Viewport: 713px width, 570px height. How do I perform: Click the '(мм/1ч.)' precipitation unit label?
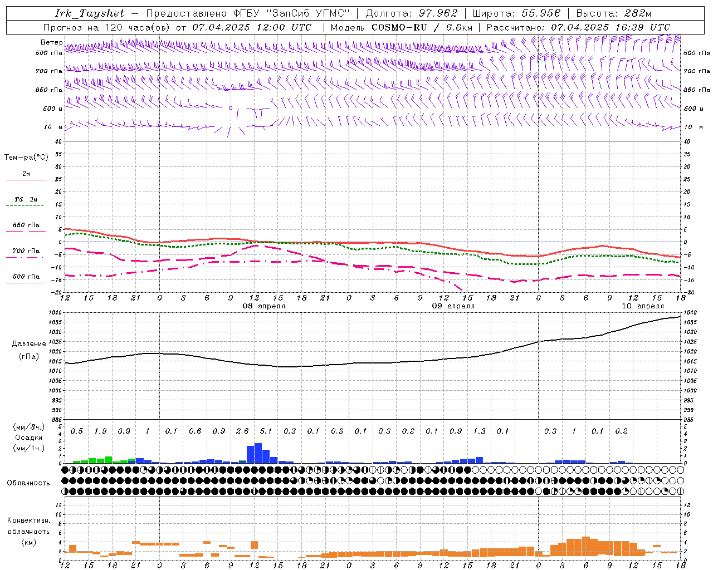28,448
